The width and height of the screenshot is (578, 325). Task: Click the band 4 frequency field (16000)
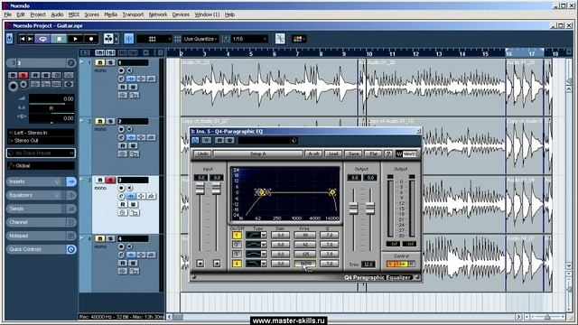pos(305,264)
